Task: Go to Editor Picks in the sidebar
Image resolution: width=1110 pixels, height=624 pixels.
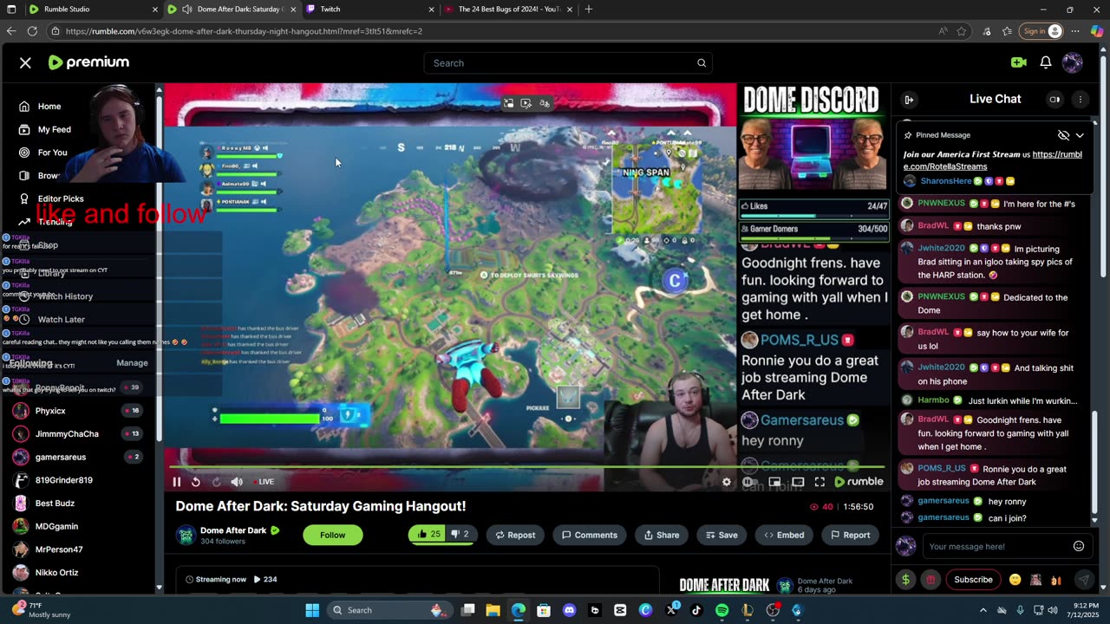Action: tap(61, 198)
